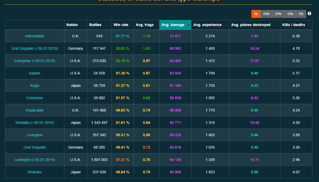Click battles value 117 947
Viewport: 319px width, 182px height.
click(x=99, y=48)
